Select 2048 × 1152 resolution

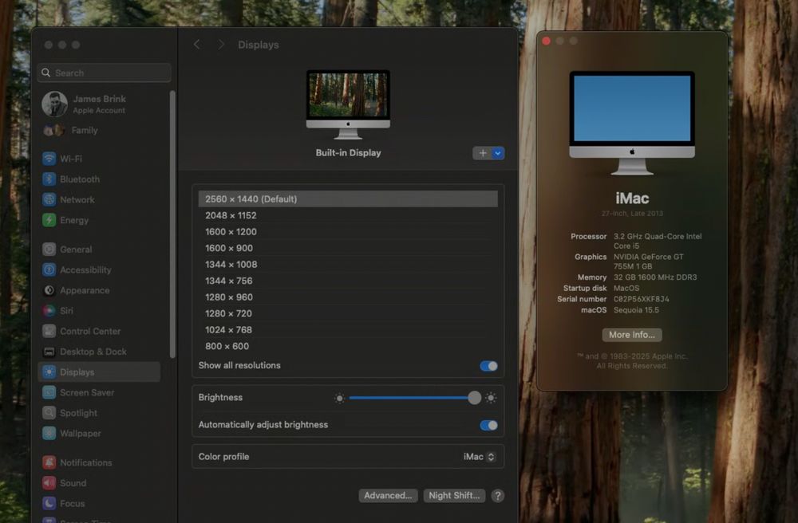pyautogui.click(x=348, y=215)
